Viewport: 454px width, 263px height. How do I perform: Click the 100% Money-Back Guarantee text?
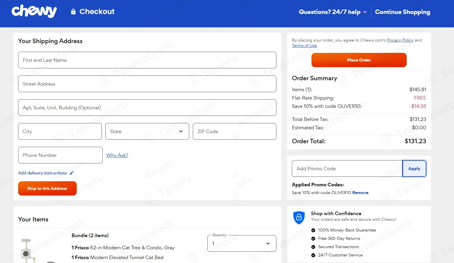[x=347, y=230]
